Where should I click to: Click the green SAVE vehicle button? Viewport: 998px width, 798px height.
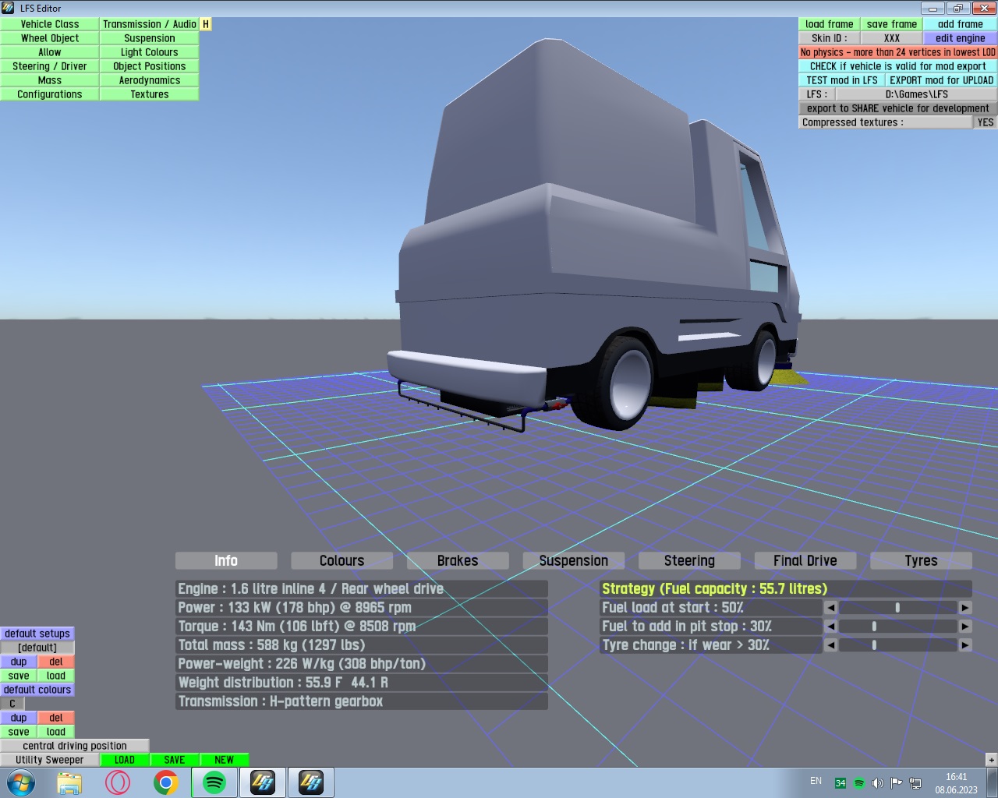pos(175,760)
